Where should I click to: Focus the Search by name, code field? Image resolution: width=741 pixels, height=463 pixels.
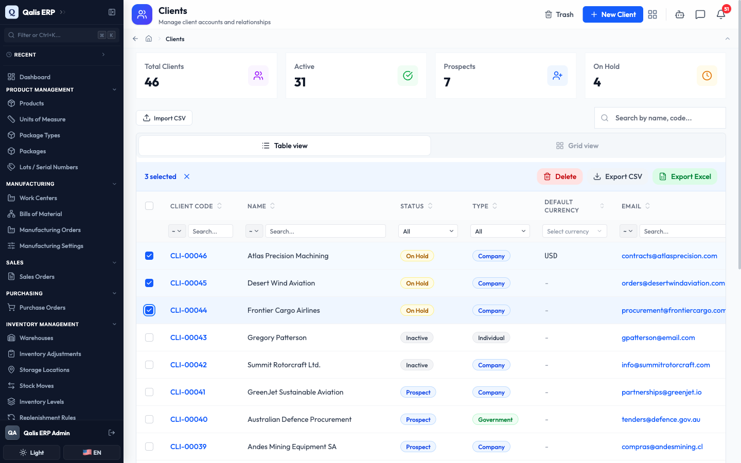[x=660, y=118]
